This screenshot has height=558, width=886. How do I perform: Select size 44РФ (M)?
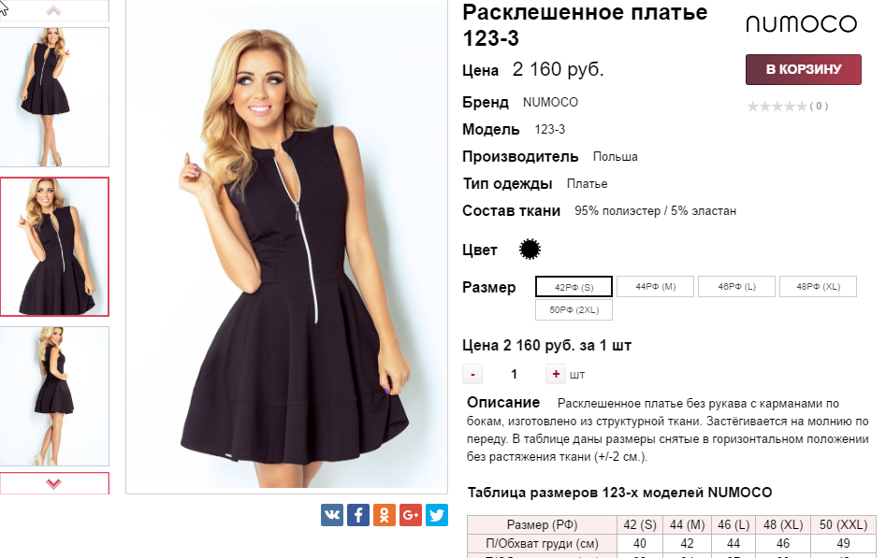point(656,286)
